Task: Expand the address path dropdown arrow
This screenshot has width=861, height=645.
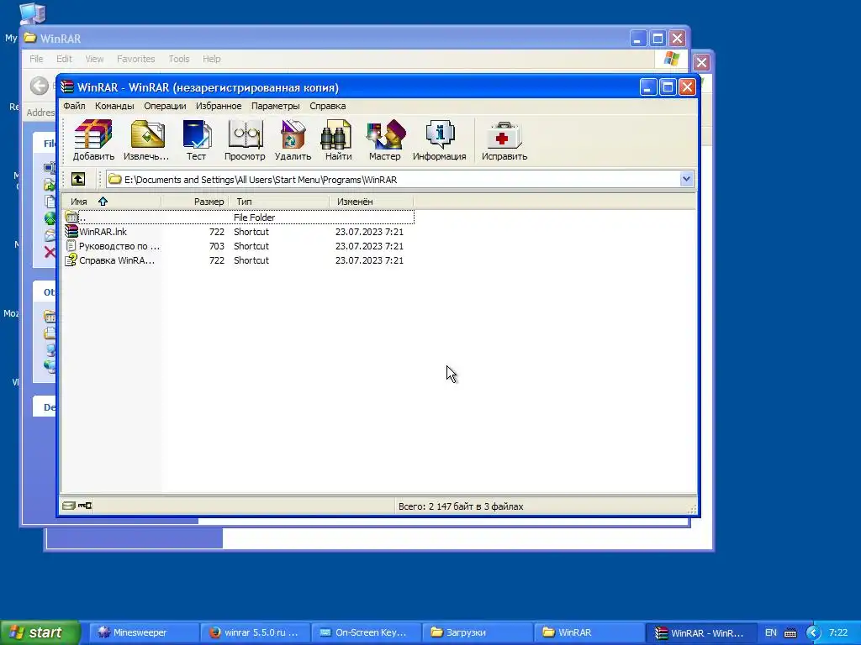Action: (686, 179)
